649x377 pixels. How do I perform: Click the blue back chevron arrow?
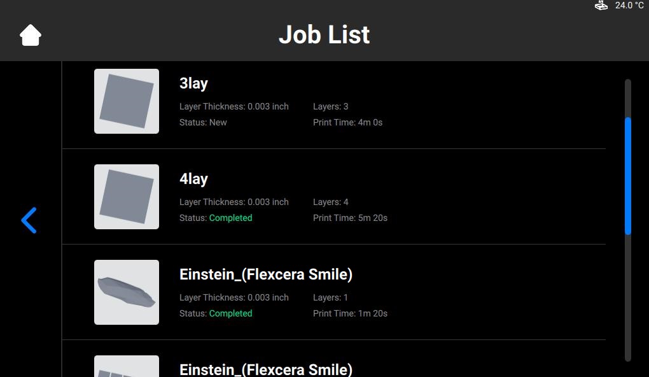coord(29,220)
